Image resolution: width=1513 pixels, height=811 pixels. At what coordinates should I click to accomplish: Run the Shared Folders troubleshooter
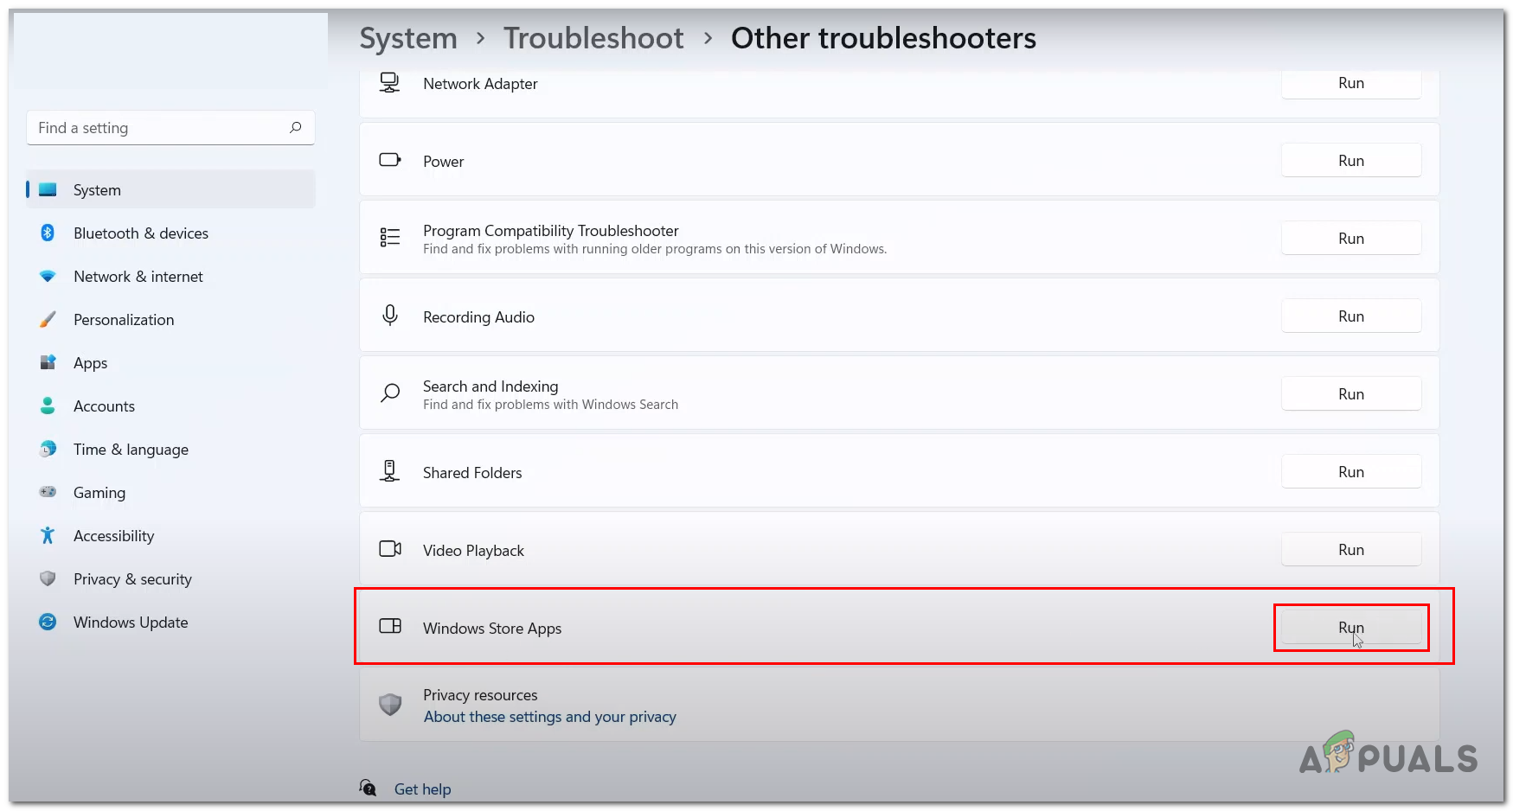pyautogui.click(x=1350, y=472)
